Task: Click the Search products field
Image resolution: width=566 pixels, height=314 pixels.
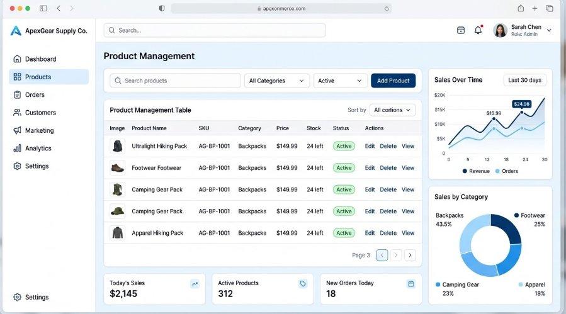Action: click(x=176, y=81)
